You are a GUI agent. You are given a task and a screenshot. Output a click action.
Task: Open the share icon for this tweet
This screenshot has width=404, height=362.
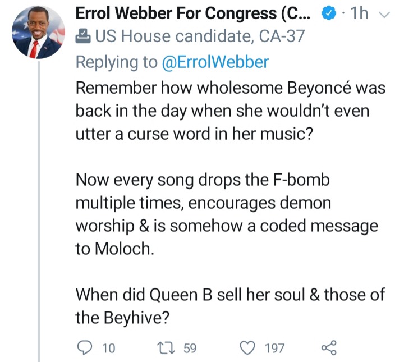coord(328,348)
